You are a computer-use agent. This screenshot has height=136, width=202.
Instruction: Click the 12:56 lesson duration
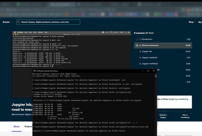pyautogui.click(x=188, y=70)
